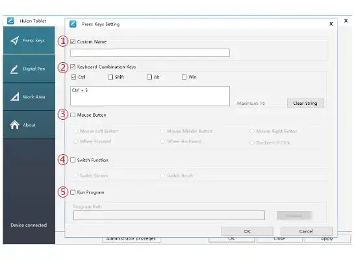
Task: Confirm the dialog with OK
Action: (x=247, y=231)
